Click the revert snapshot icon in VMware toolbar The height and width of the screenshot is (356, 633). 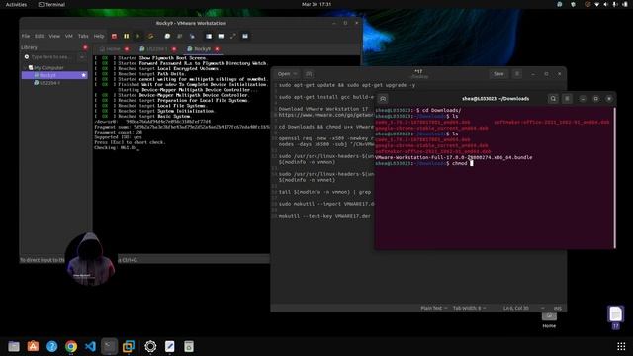180,36
